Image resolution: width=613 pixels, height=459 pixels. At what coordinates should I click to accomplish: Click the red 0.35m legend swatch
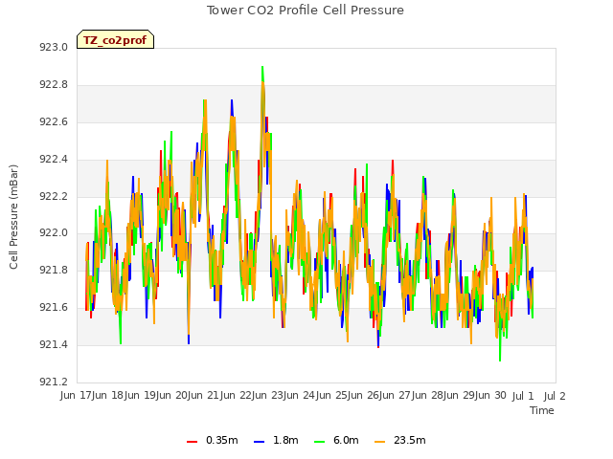(x=192, y=441)
